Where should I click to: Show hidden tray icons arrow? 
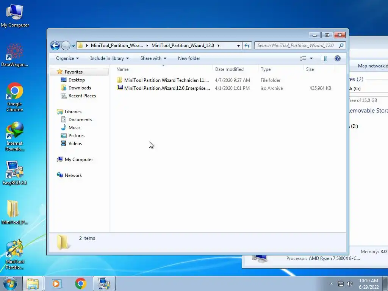coord(331,284)
